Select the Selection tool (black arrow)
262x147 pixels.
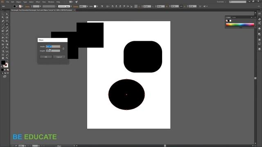point(3,14)
